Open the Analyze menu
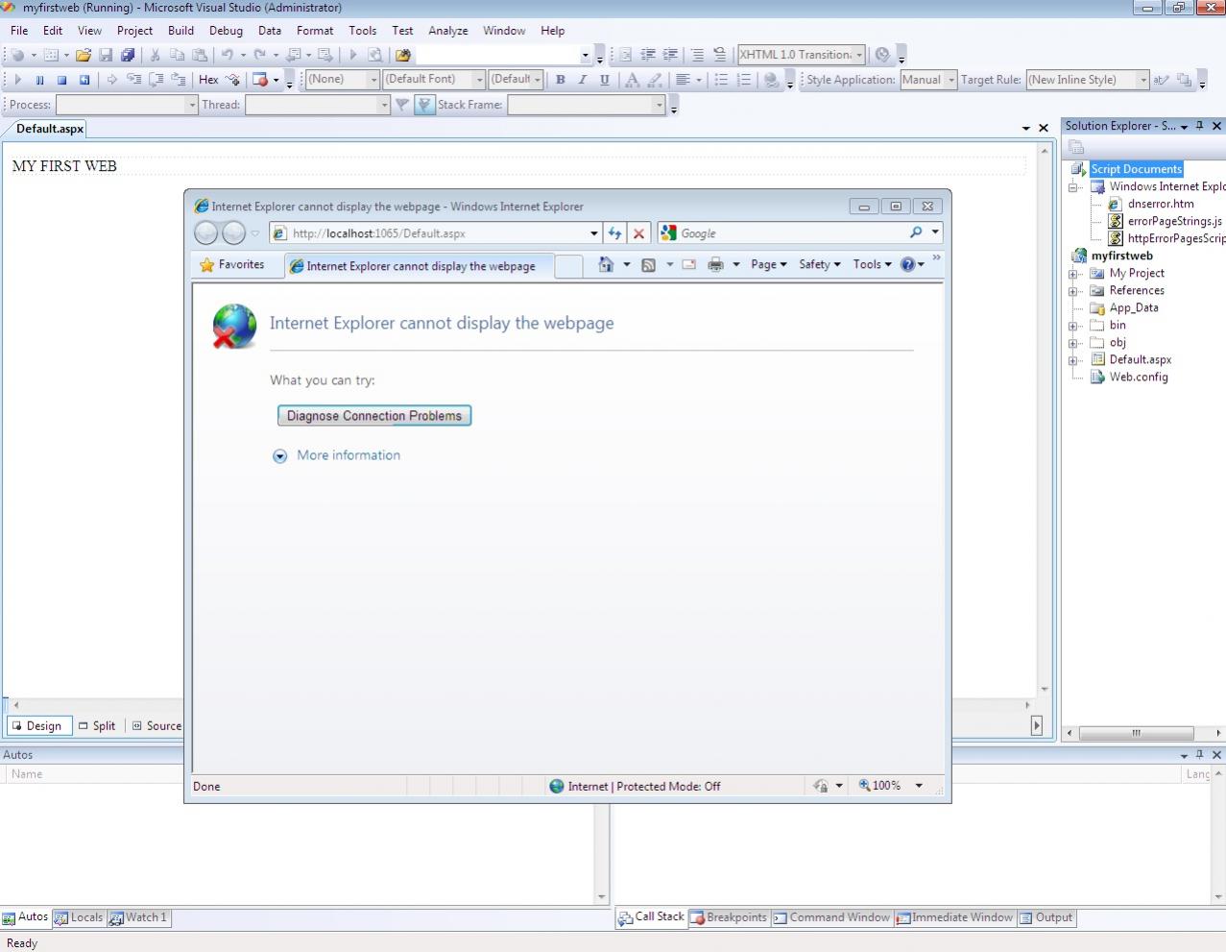 447,31
